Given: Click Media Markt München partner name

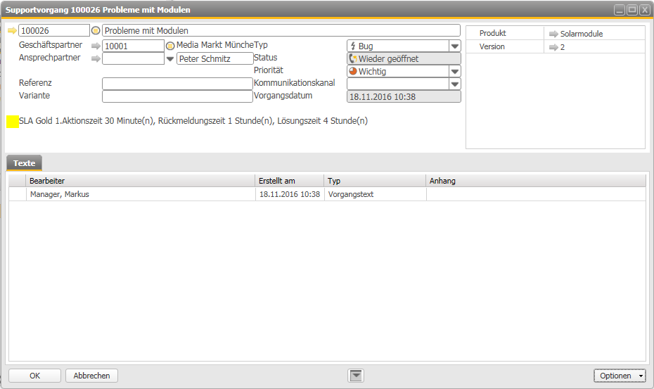Looking at the screenshot, I should pyautogui.click(x=215, y=45).
